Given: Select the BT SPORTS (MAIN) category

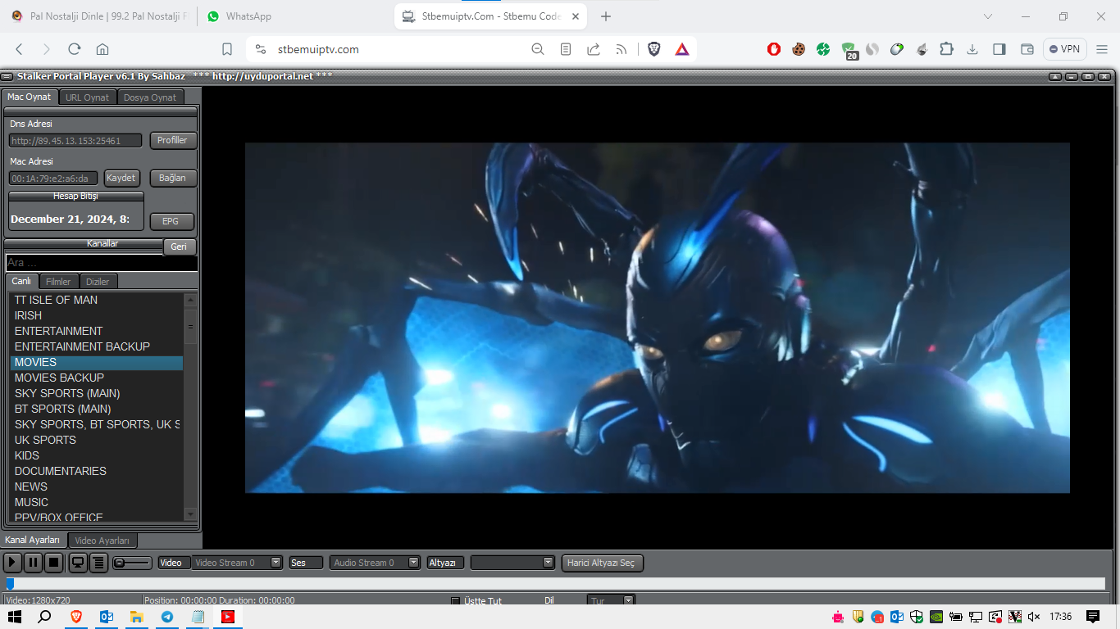Looking at the screenshot, I should coord(97,409).
